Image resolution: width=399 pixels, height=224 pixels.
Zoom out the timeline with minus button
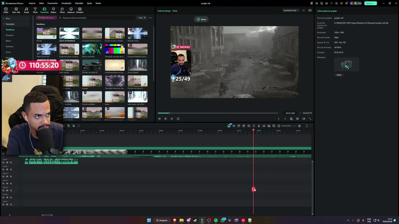[279, 126]
